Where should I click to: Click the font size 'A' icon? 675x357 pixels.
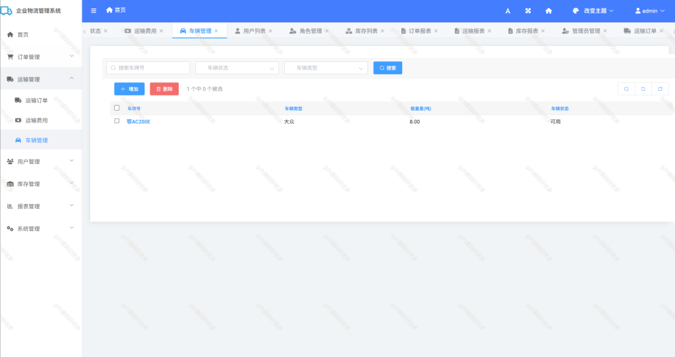click(x=508, y=11)
